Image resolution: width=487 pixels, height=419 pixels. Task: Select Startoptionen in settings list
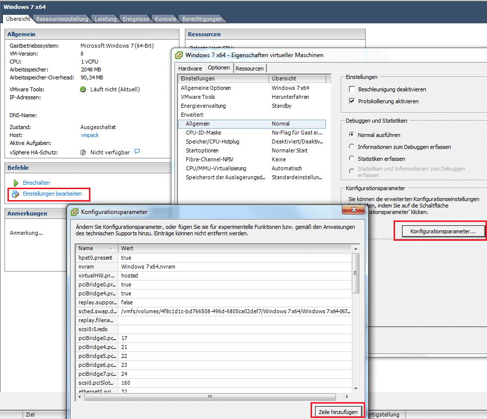(252, 150)
